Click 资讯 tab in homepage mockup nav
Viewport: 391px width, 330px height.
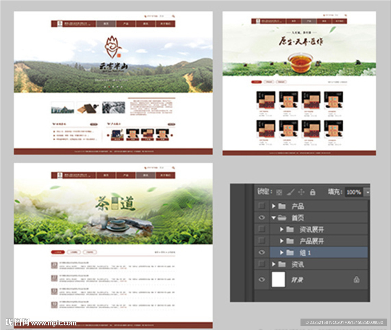tap(145, 24)
